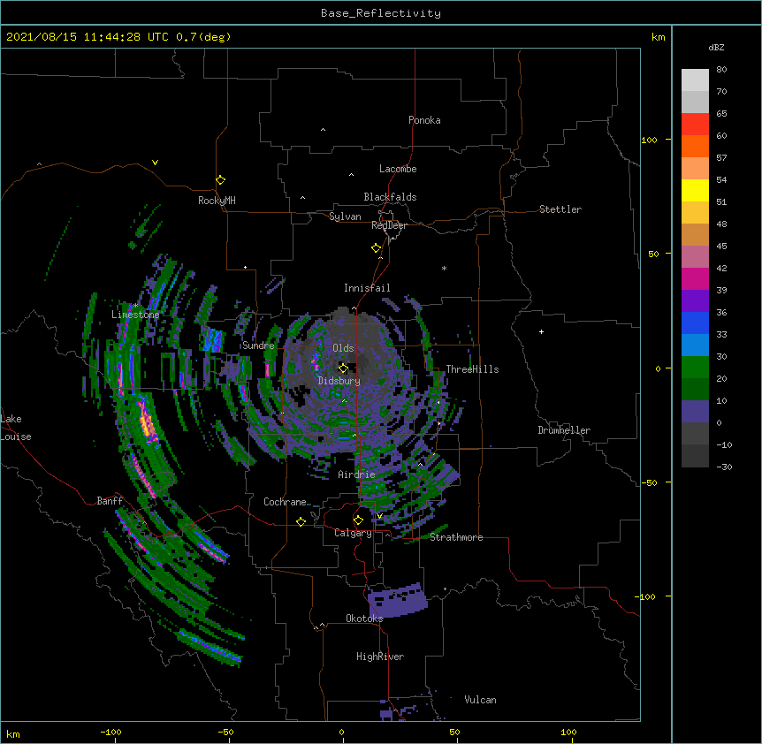Screen dimensions: 762x744
Task: Select the slate purple 10-0 dBZ swatch
Action: tap(695, 412)
